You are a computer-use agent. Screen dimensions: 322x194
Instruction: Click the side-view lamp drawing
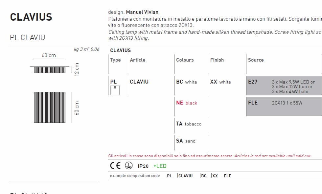point(50,69)
